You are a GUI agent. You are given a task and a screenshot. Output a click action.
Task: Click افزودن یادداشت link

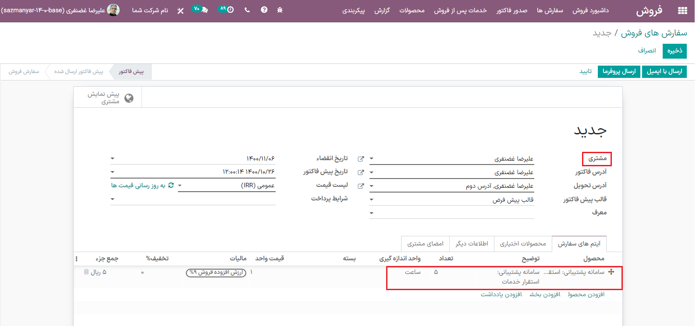point(501,294)
